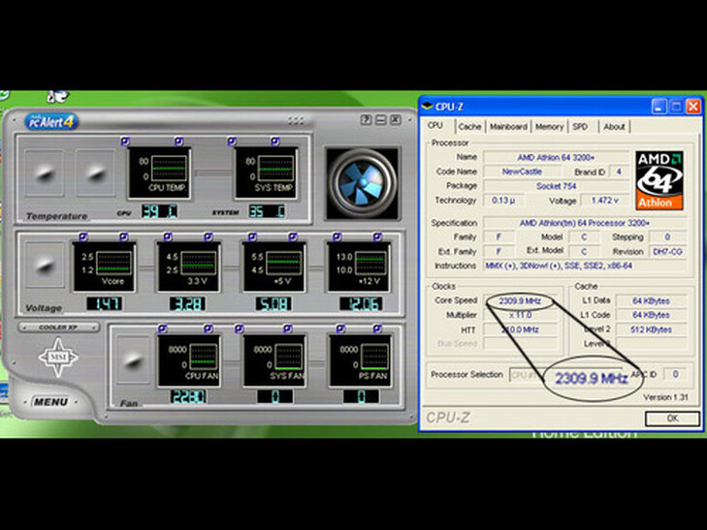The width and height of the screenshot is (707, 530).
Task: Click the PS FAN gauge
Action: coord(360,361)
